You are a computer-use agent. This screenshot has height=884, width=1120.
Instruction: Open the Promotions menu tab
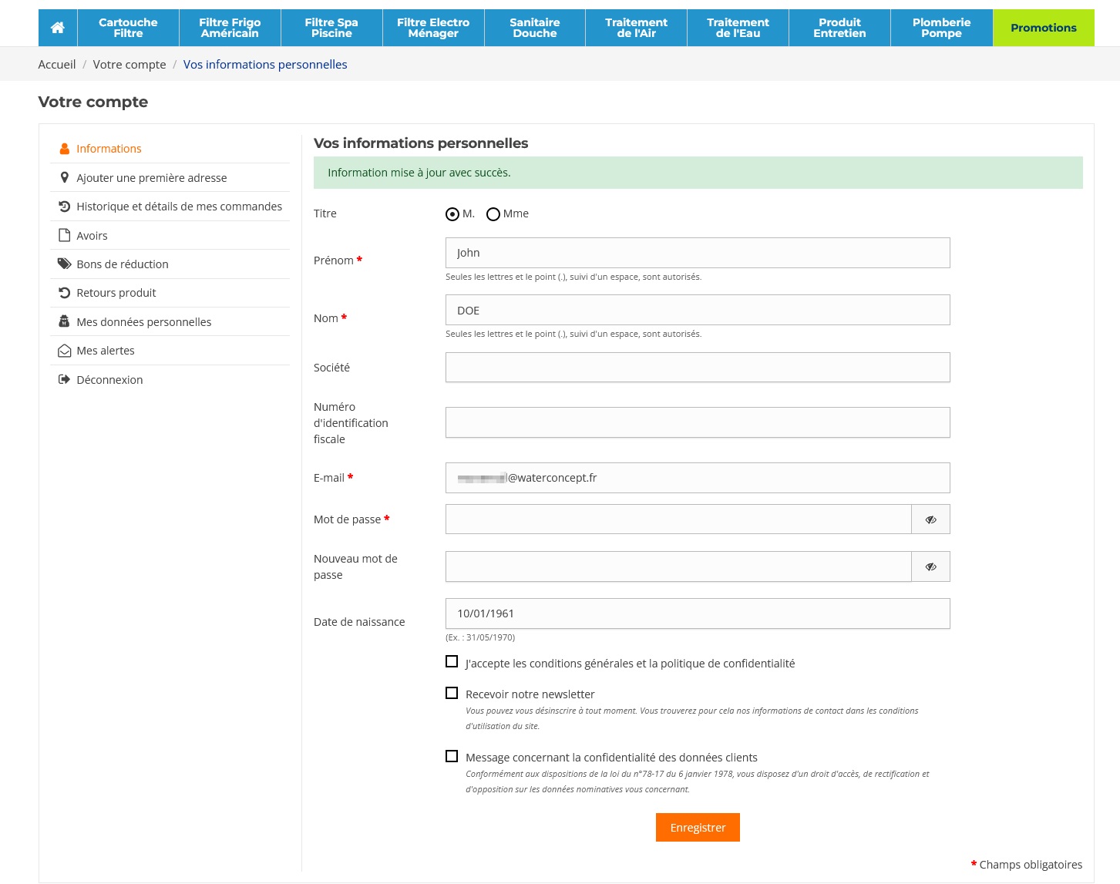pos(1043,28)
